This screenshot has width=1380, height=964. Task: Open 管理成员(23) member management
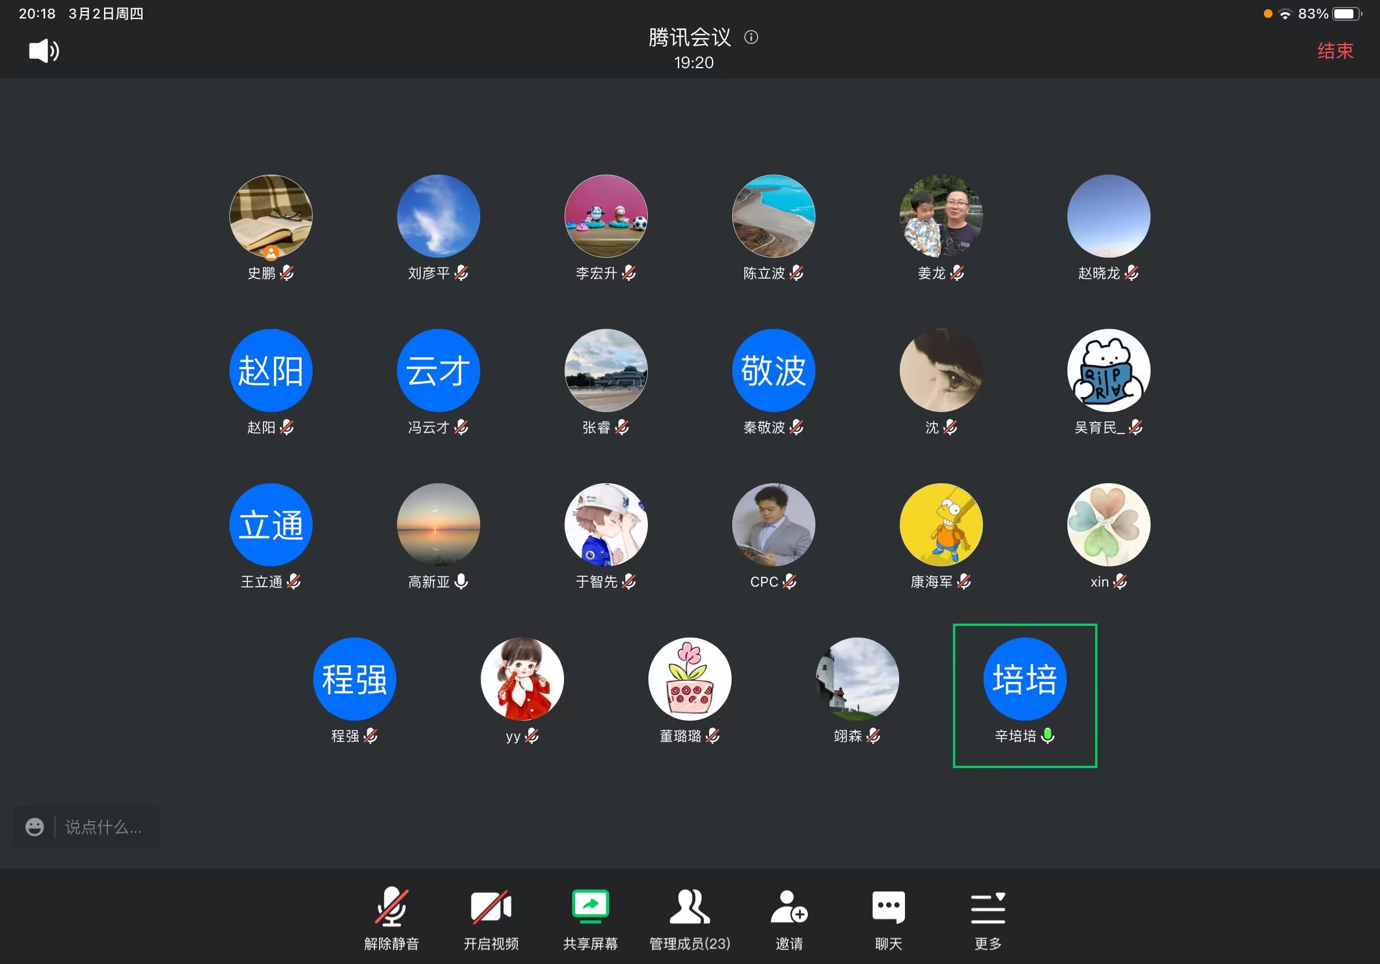[x=689, y=919]
